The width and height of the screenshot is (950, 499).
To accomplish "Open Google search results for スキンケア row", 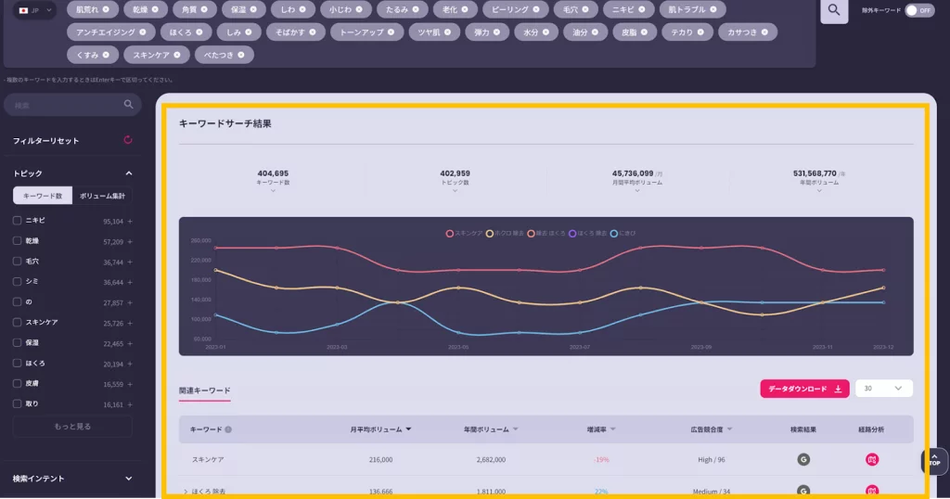I will tap(803, 459).
